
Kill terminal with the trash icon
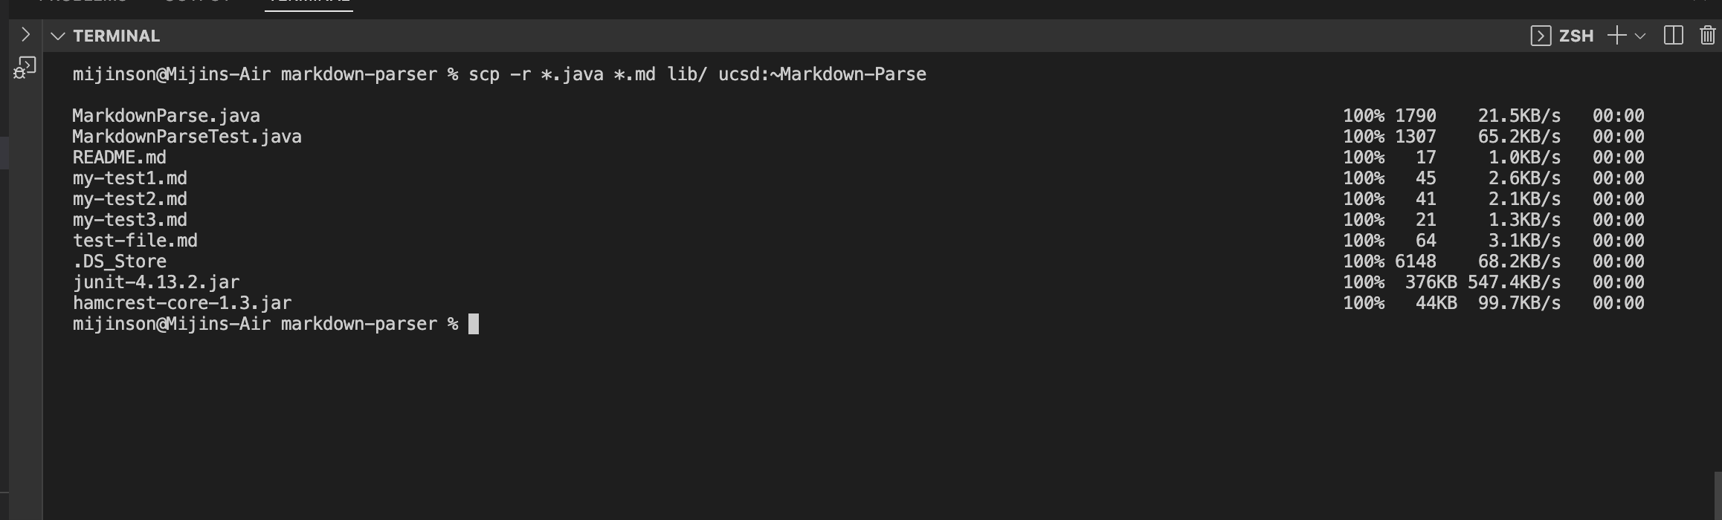click(1708, 36)
